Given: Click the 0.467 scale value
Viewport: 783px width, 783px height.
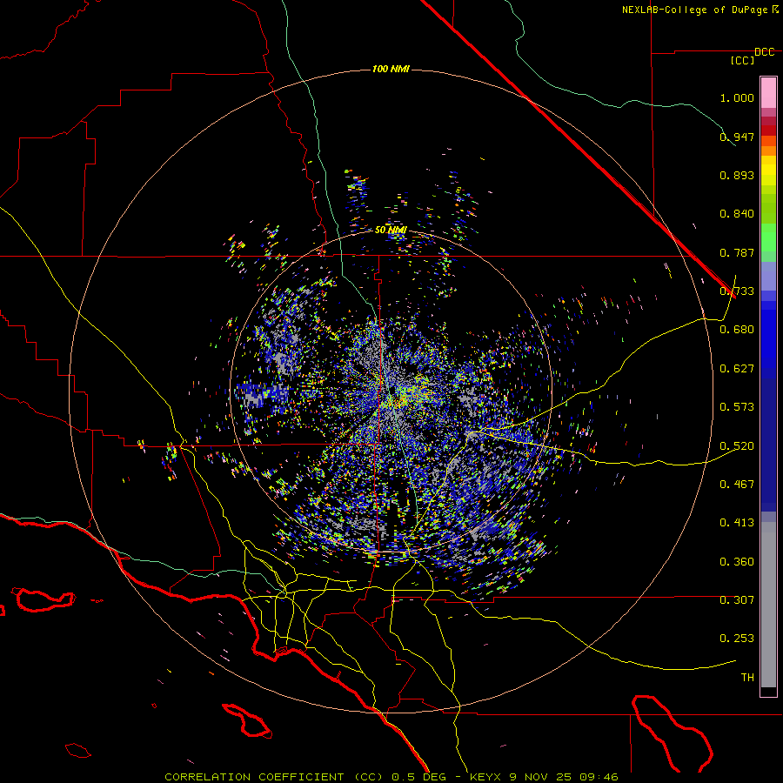Looking at the screenshot, I should pos(737,485).
